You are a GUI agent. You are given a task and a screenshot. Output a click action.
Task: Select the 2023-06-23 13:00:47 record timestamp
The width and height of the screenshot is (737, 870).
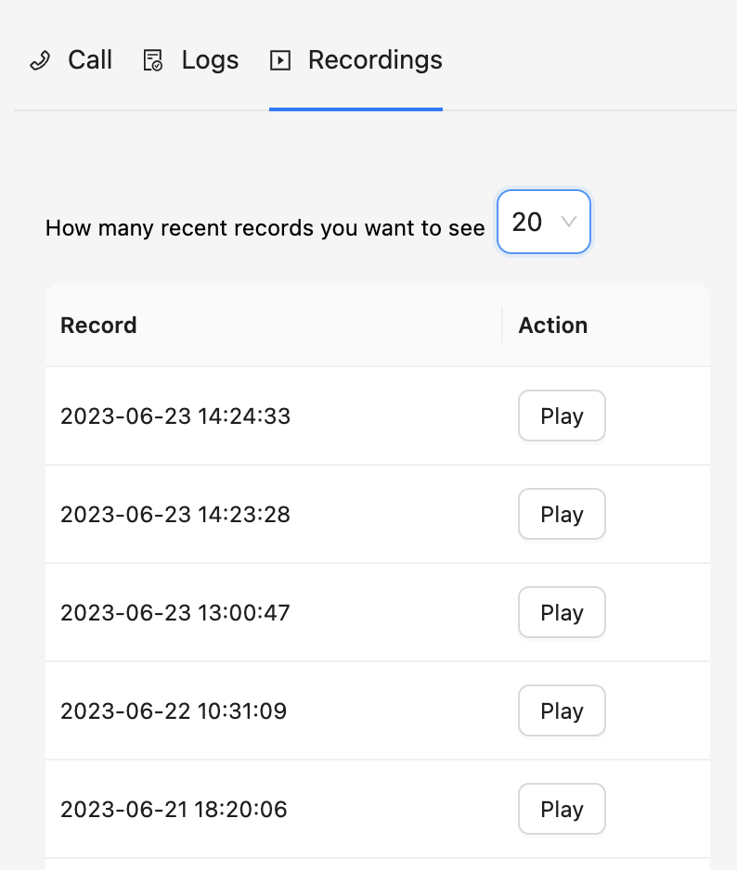pyautogui.click(x=175, y=613)
